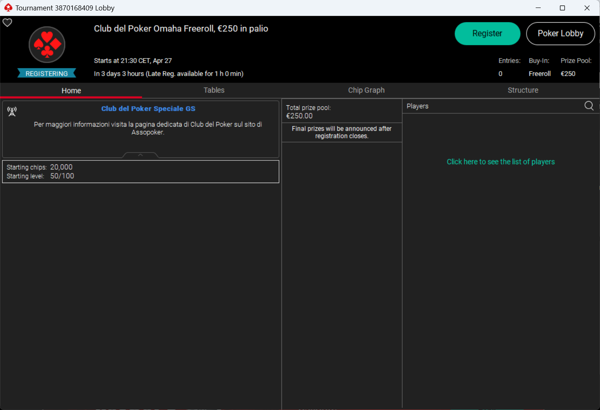The width and height of the screenshot is (600, 410).
Task: Click the 'Starts at 21:30 CET, Apr 27' text
Action: point(133,61)
